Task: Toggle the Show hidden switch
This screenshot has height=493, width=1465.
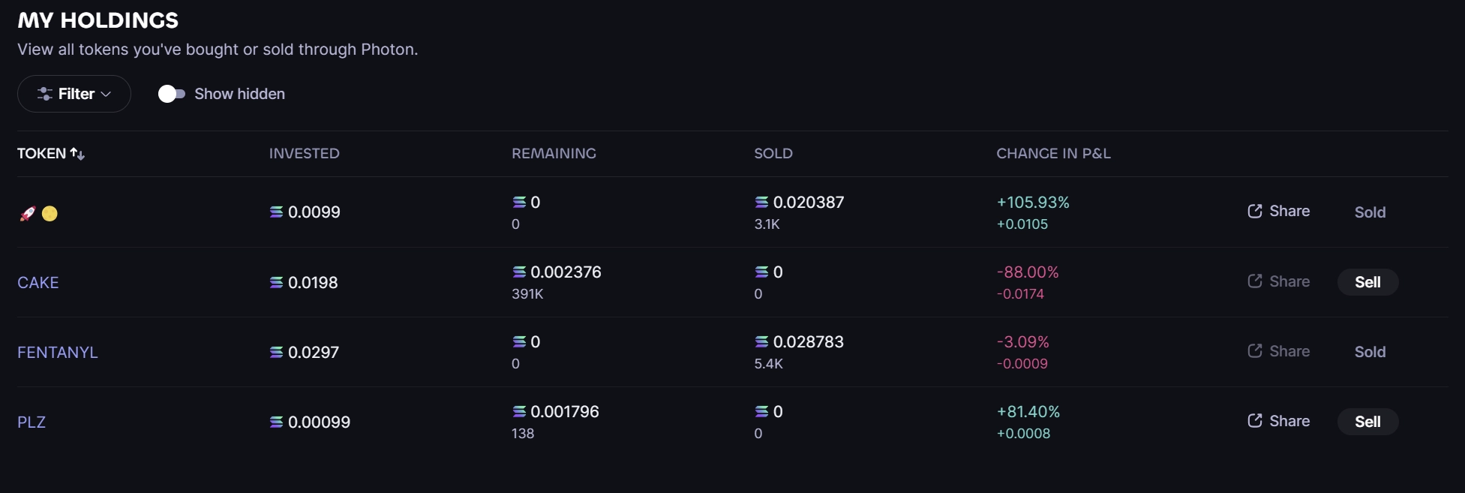Action: [171, 94]
